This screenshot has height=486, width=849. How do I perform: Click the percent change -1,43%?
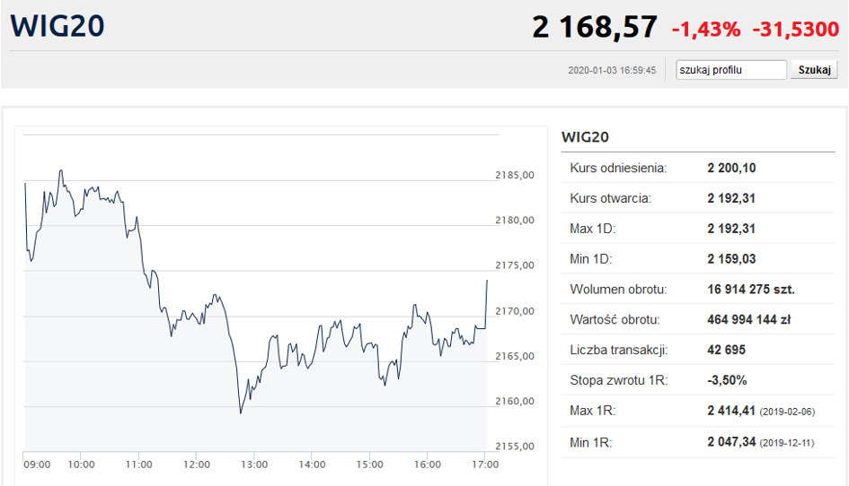[x=706, y=30]
